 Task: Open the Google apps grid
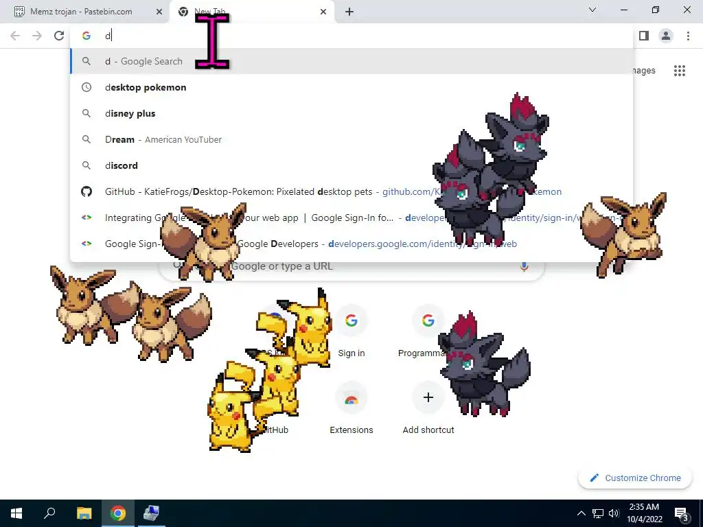[x=679, y=71]
